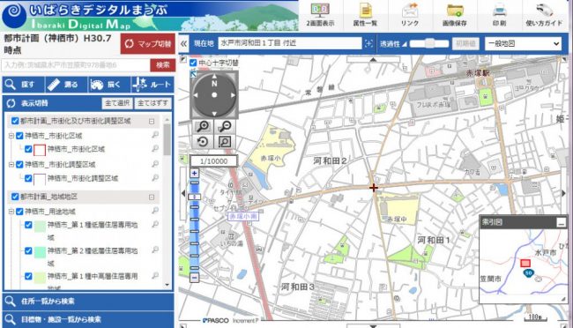This screenshot has width=573, height=328.
Task: Collapse the 市街化及び市街化調整区域 group
Action: [x=152, y=121]
